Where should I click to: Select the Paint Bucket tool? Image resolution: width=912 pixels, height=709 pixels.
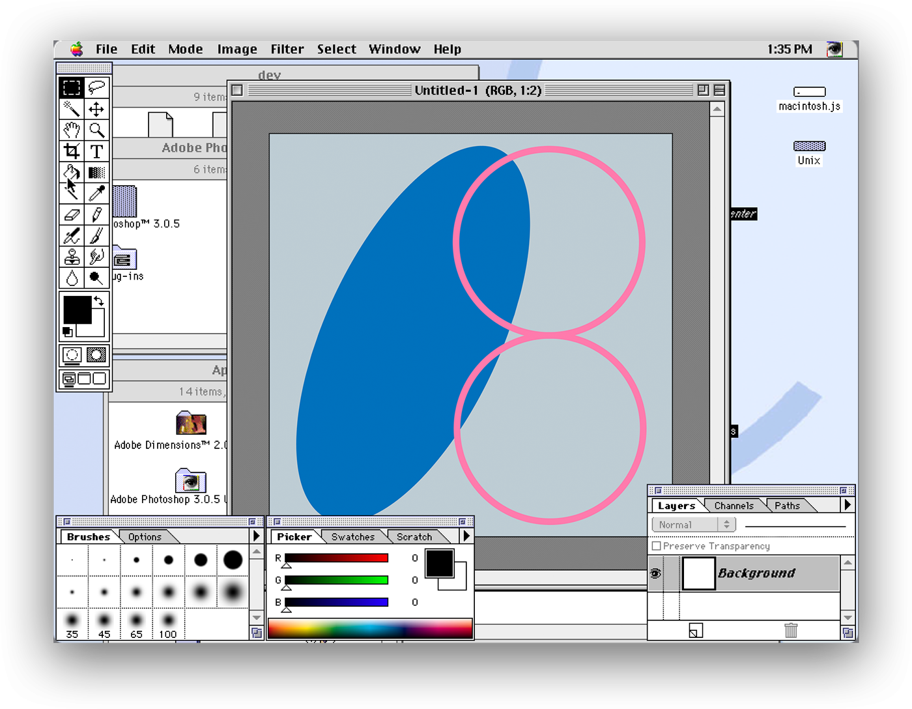point(72,172)
